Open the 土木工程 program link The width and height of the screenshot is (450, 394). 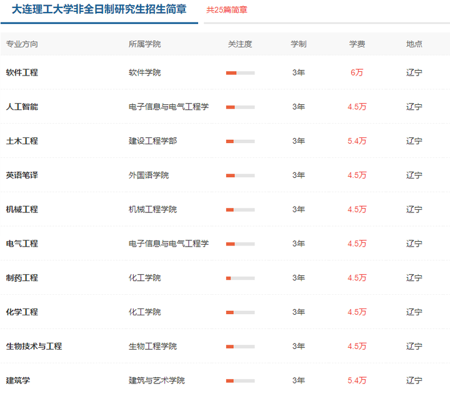[22, 140]
